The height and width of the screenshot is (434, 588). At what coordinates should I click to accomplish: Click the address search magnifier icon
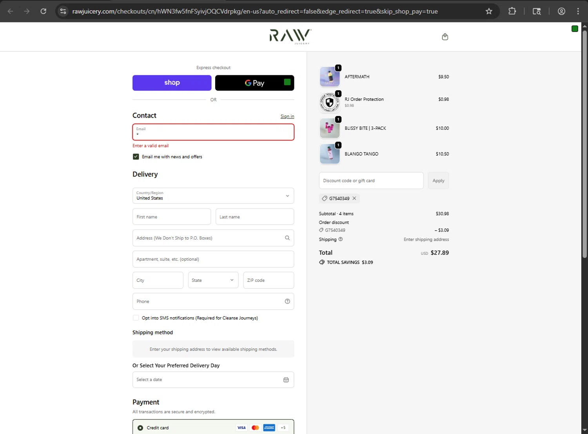point(287,238)
